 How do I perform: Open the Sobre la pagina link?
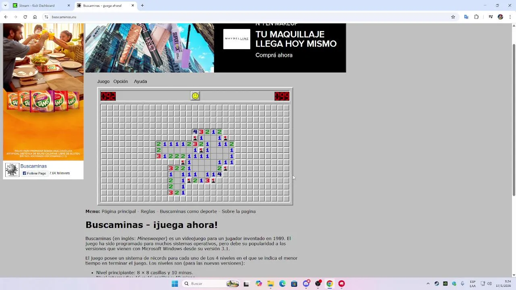(x=239, y=211)
